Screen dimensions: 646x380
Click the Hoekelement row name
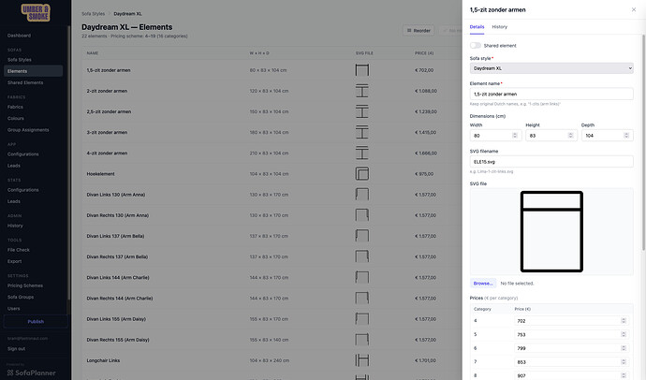click(x=100, y=174)
